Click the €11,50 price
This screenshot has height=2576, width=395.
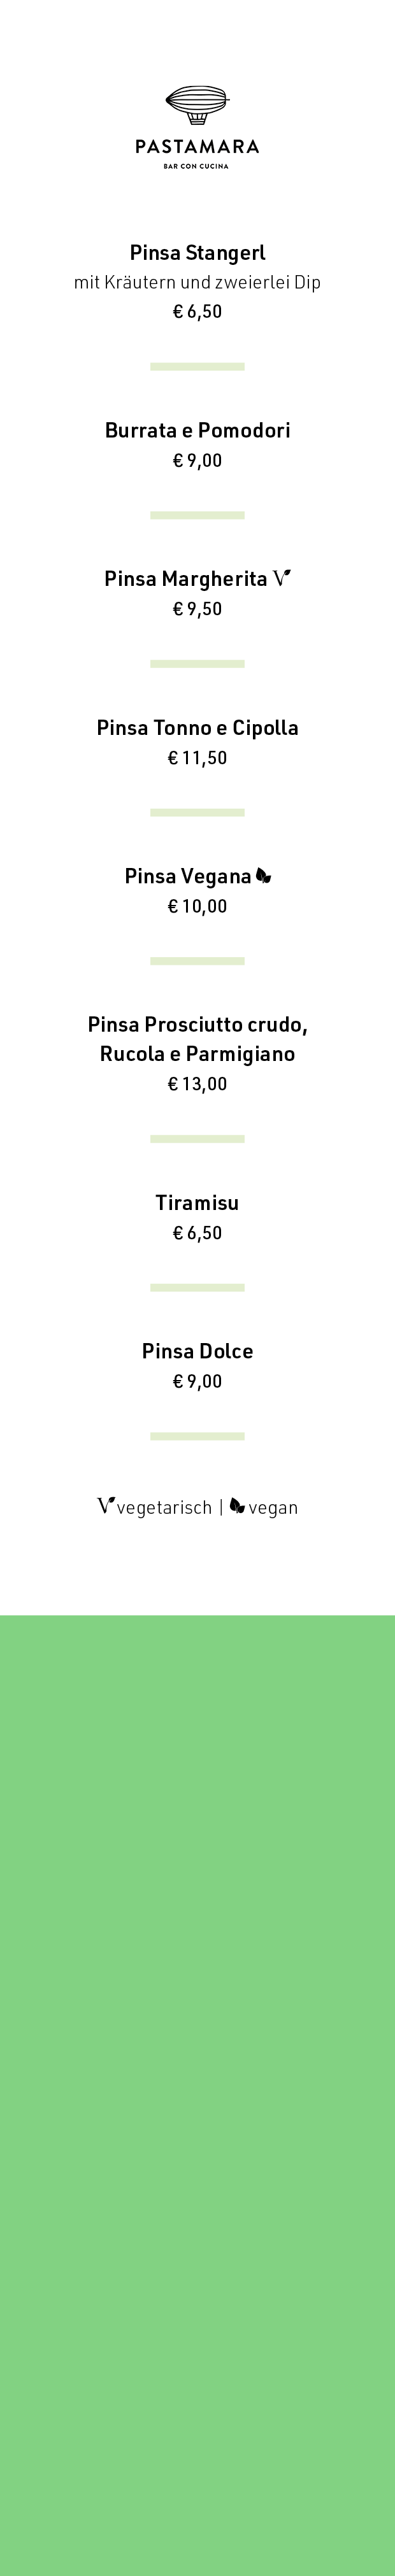tap(197, 758)
